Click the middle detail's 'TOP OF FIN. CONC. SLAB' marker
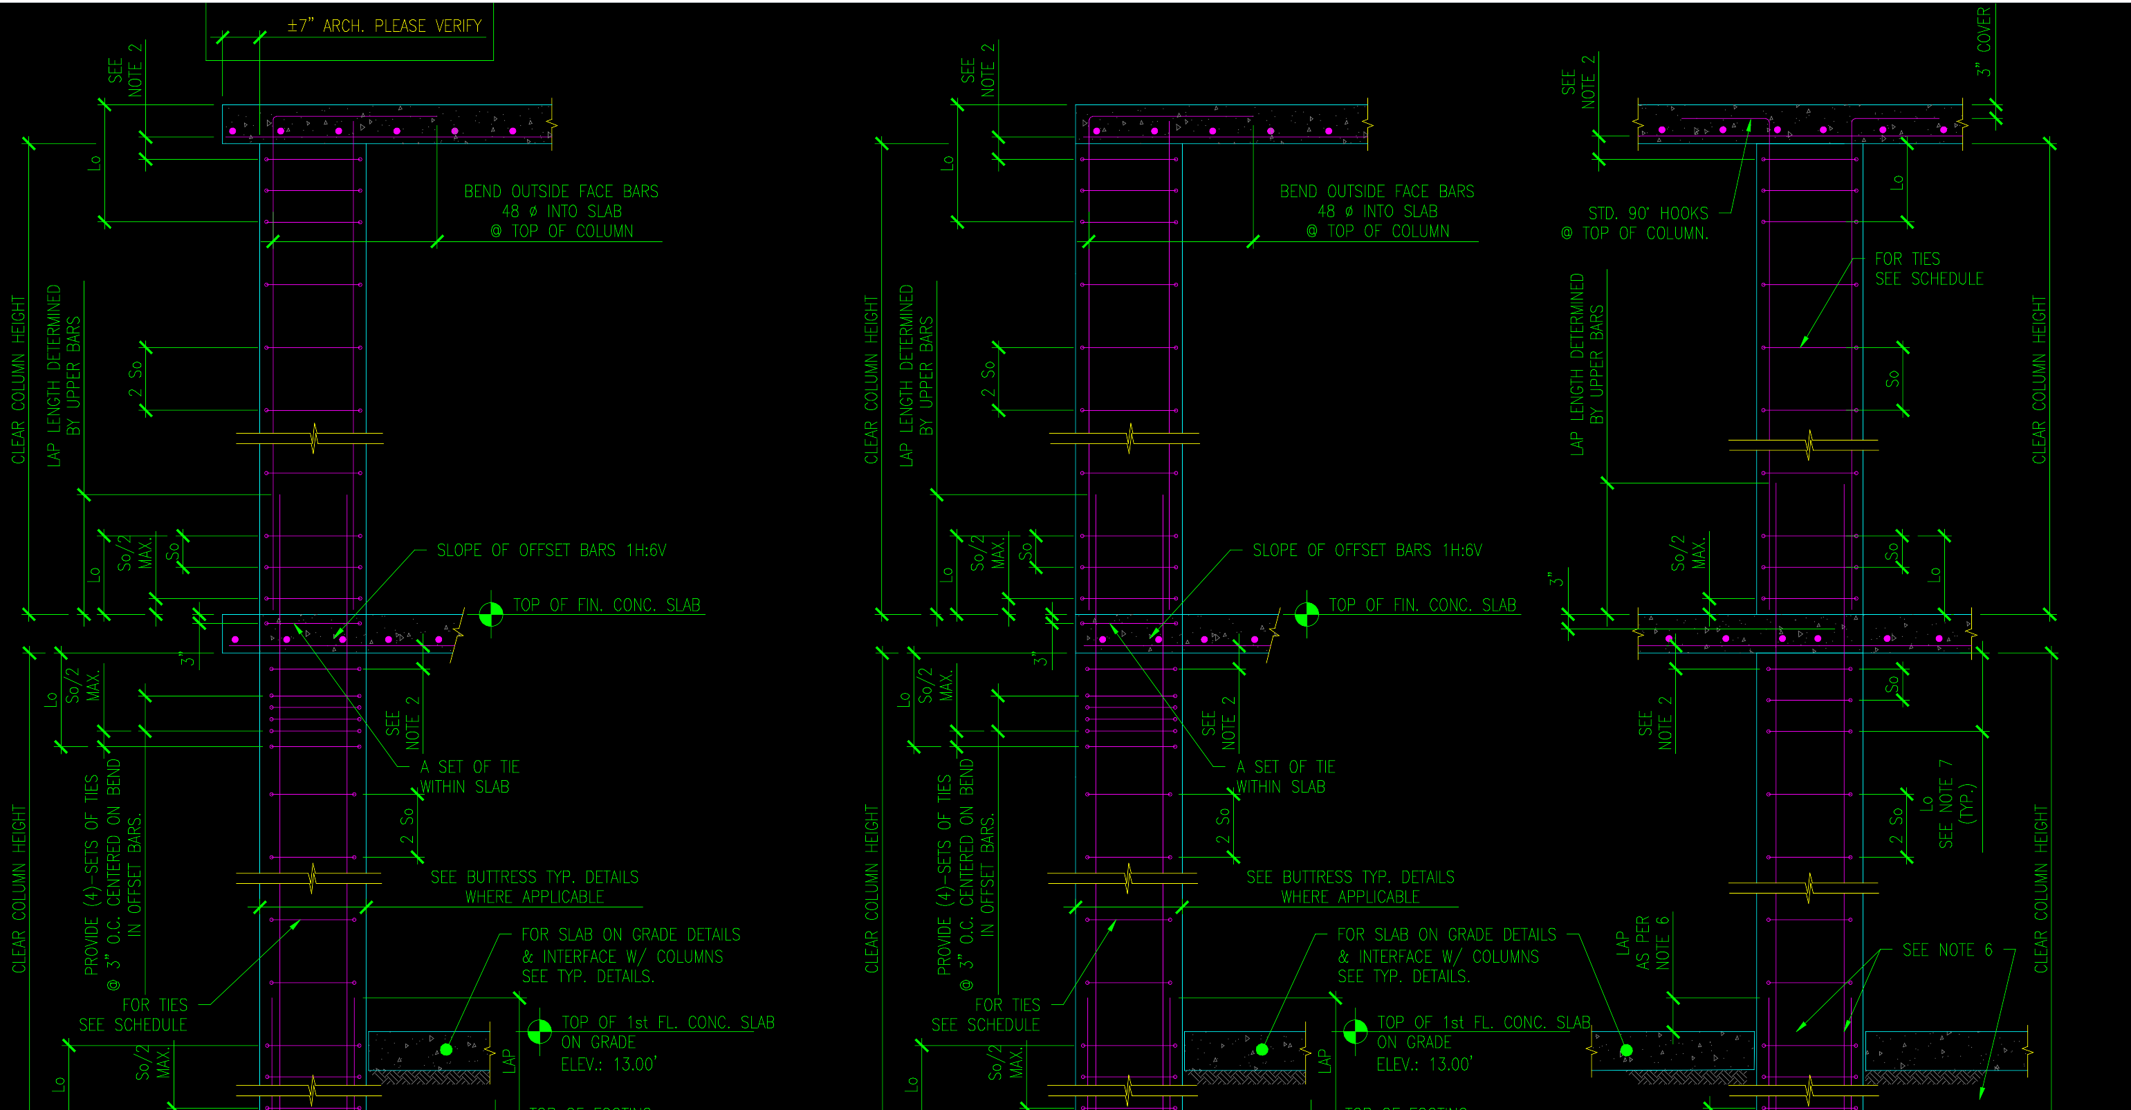This screenshot has height=1110, width=2131. [1307, 615]
